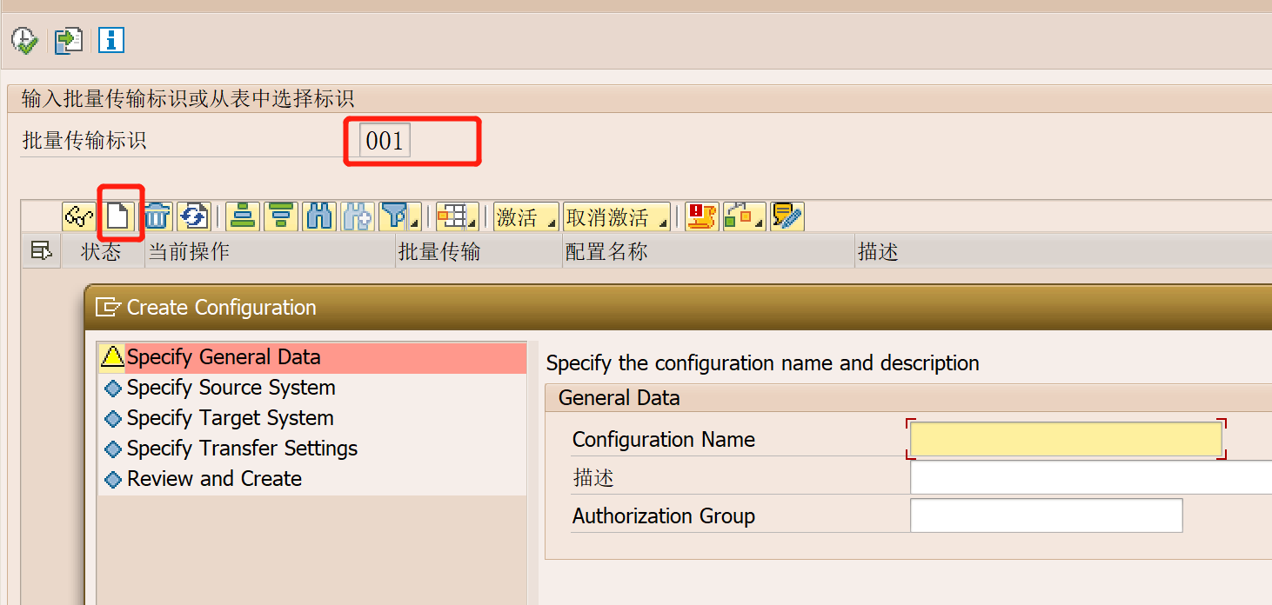The height and width of the screenshot is (605, 1272).
Task: Show information with the blue info icon
Action: [x=111, y=40]
